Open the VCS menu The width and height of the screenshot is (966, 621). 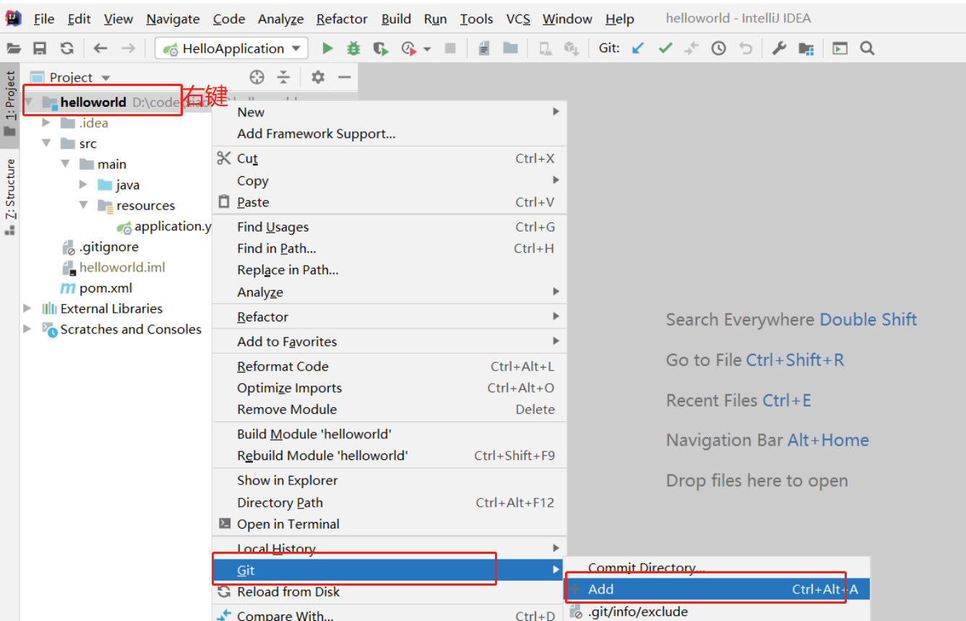click(518, 19)
